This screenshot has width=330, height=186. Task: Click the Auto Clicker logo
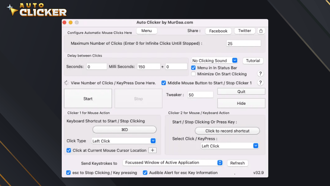(37, 10)
